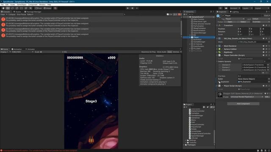
Task: Select the Rect tool in toolbar
Action: (22, 8)
